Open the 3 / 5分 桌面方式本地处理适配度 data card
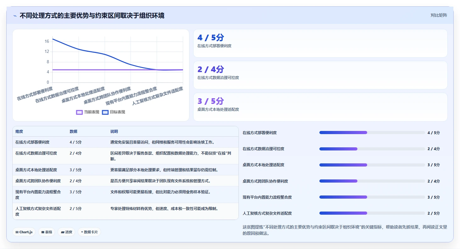460x249 pixels. (320, 107)
